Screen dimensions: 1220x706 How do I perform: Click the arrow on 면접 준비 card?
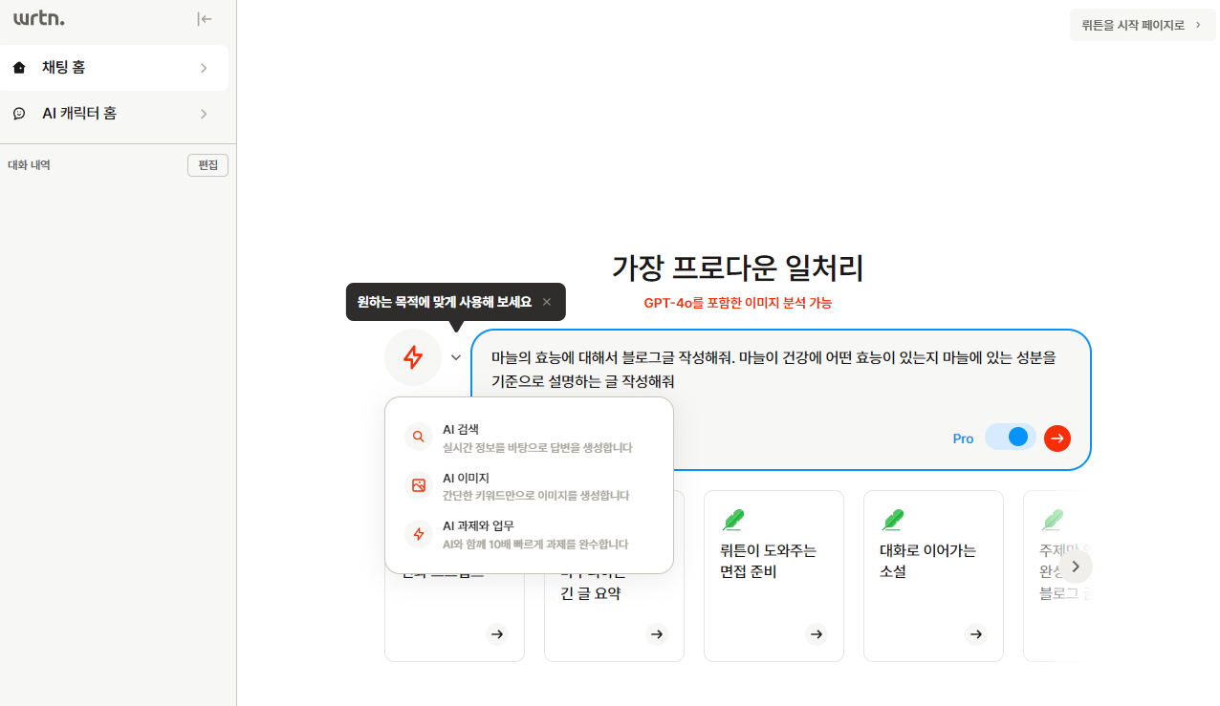click(816, 633)
